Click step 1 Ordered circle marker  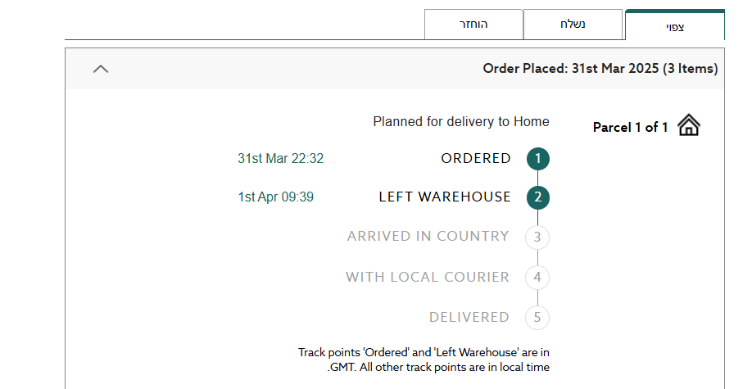[537, 159]
